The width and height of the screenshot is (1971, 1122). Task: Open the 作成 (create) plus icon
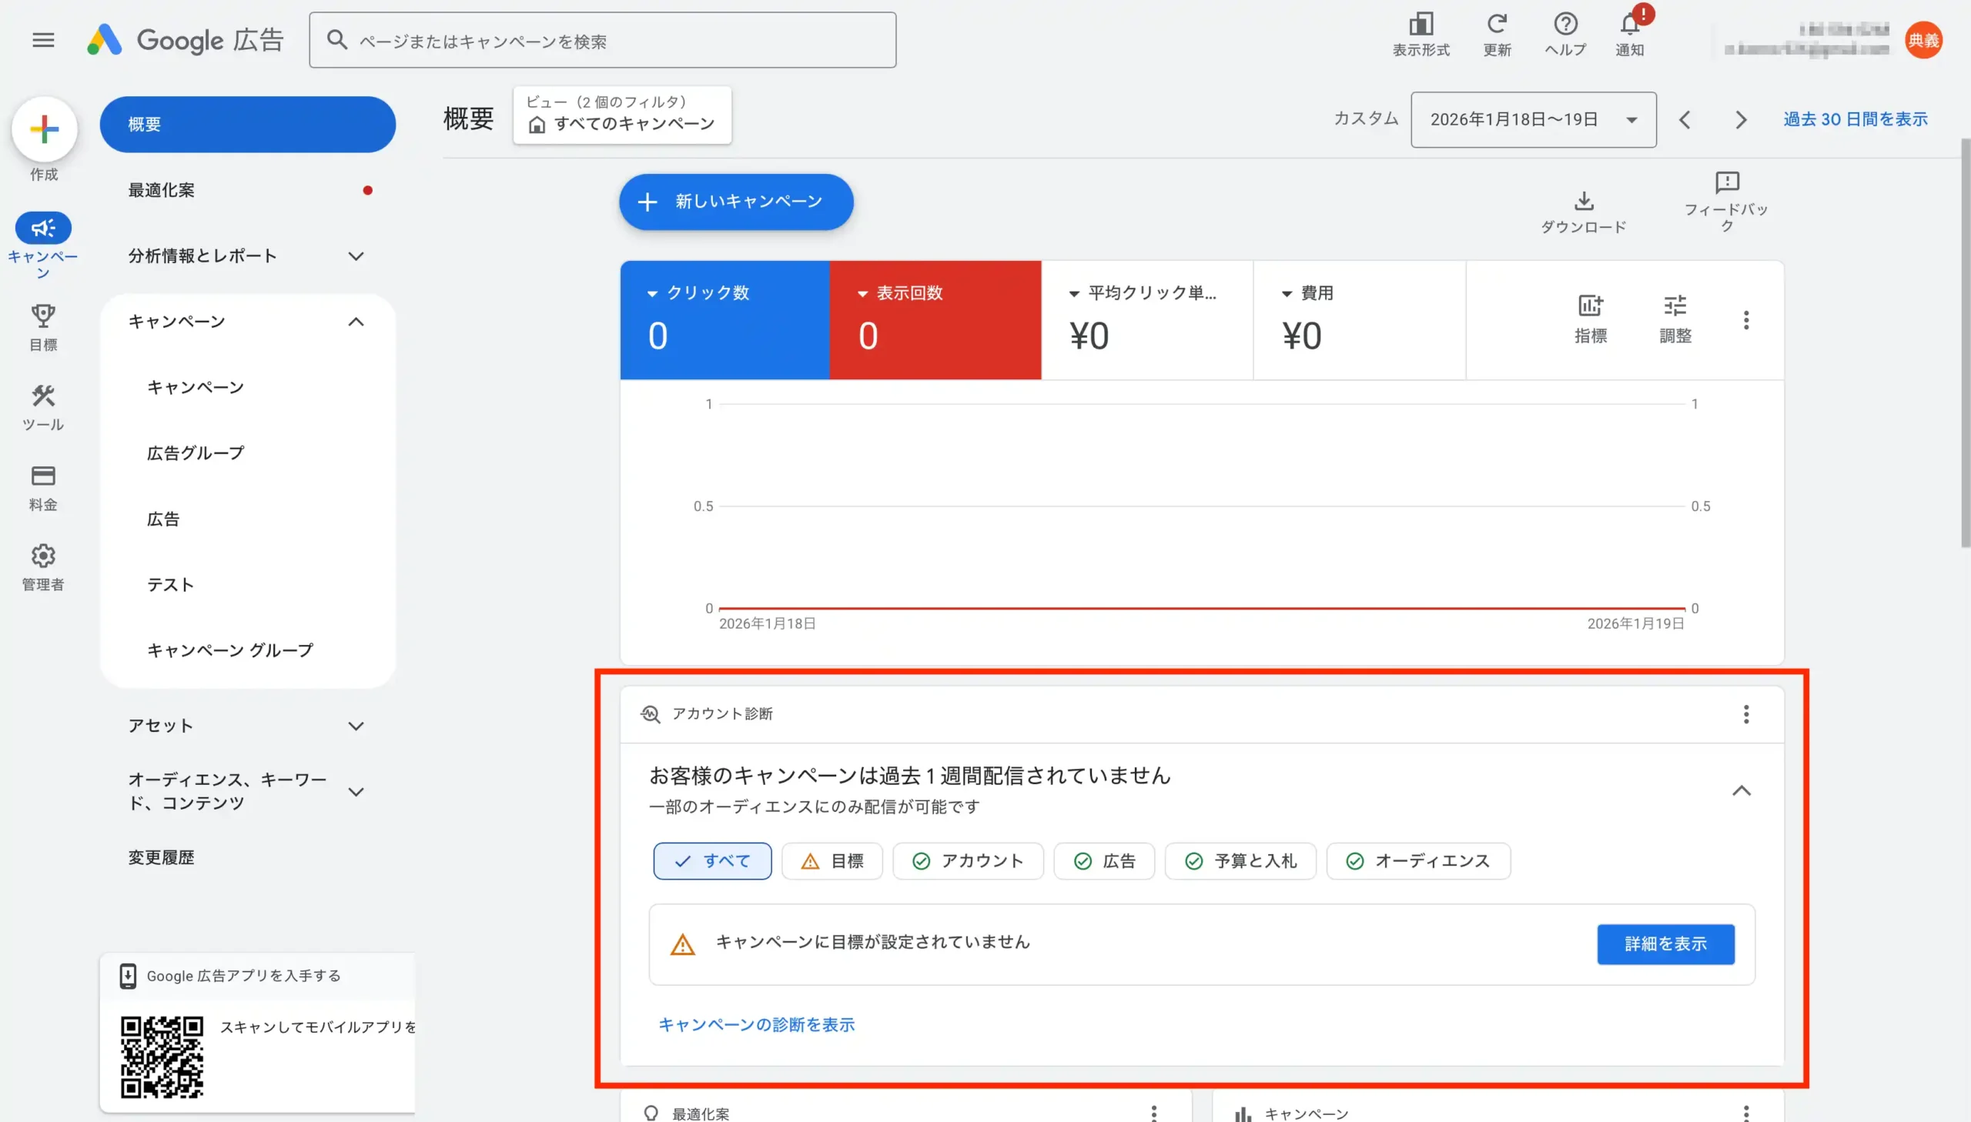[44, 129]
